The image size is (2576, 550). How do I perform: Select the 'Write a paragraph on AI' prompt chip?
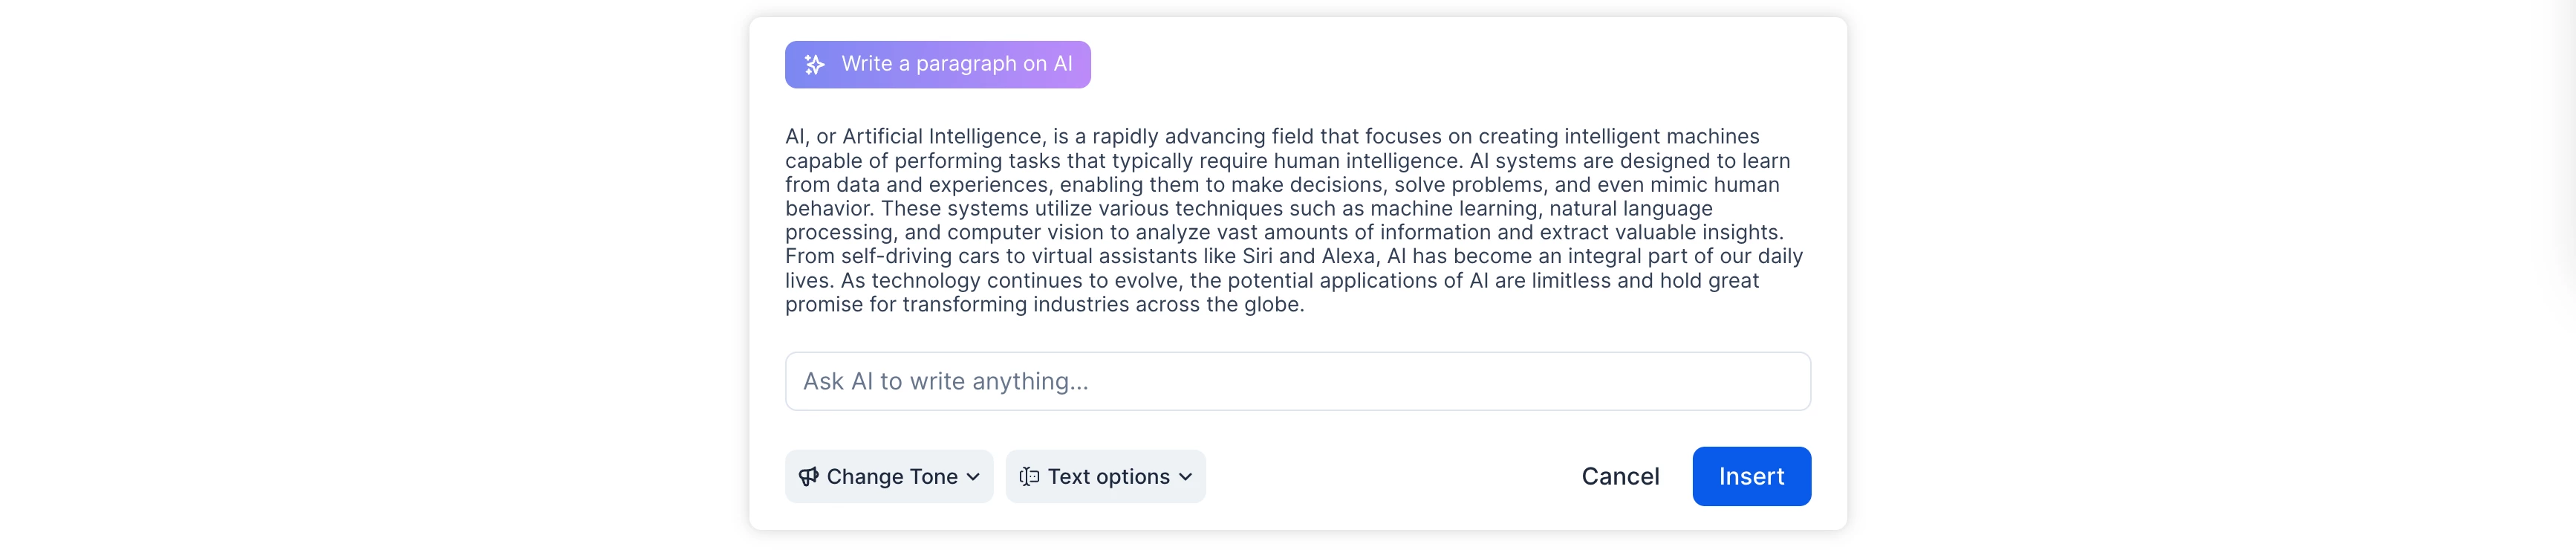(937, 64)
